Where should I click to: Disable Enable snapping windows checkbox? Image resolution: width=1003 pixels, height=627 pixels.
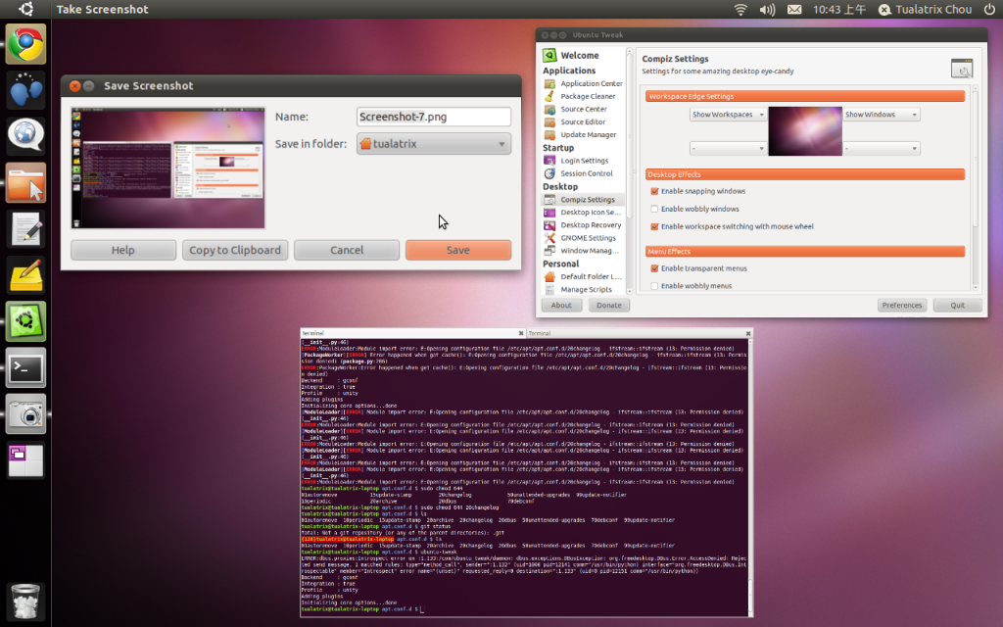pos(654,191)
